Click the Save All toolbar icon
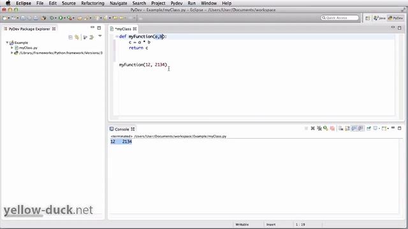 [29, 18]
